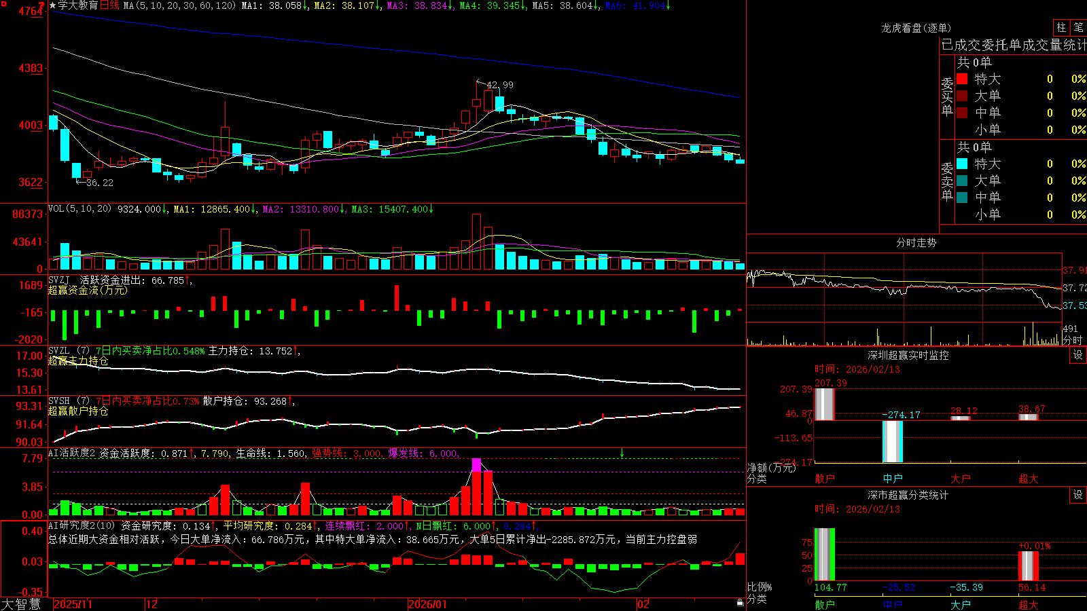
Task: Click the SVZL (7) indicator name
Action: click(x=69, y=351)
